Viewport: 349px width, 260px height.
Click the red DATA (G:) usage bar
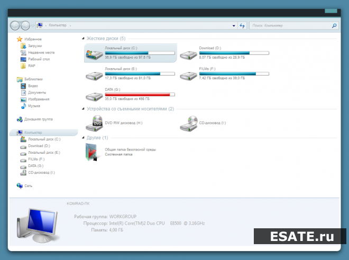(140, 95)
